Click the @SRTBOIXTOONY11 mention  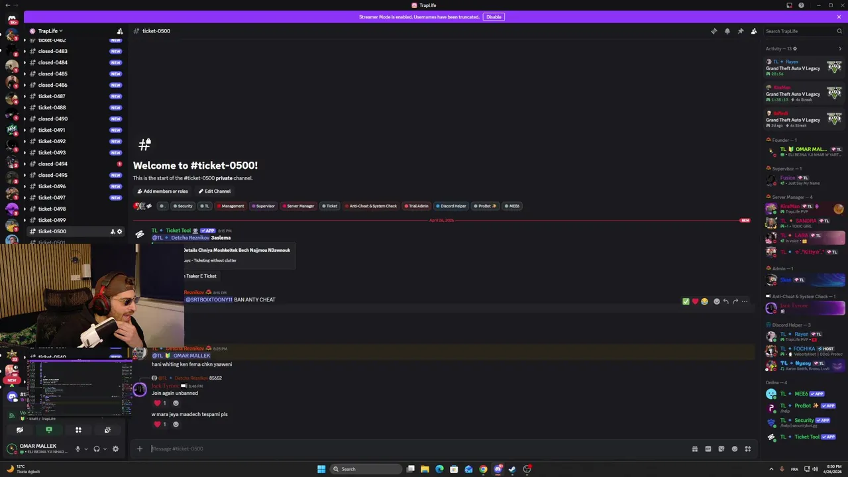tap(209, 299)
